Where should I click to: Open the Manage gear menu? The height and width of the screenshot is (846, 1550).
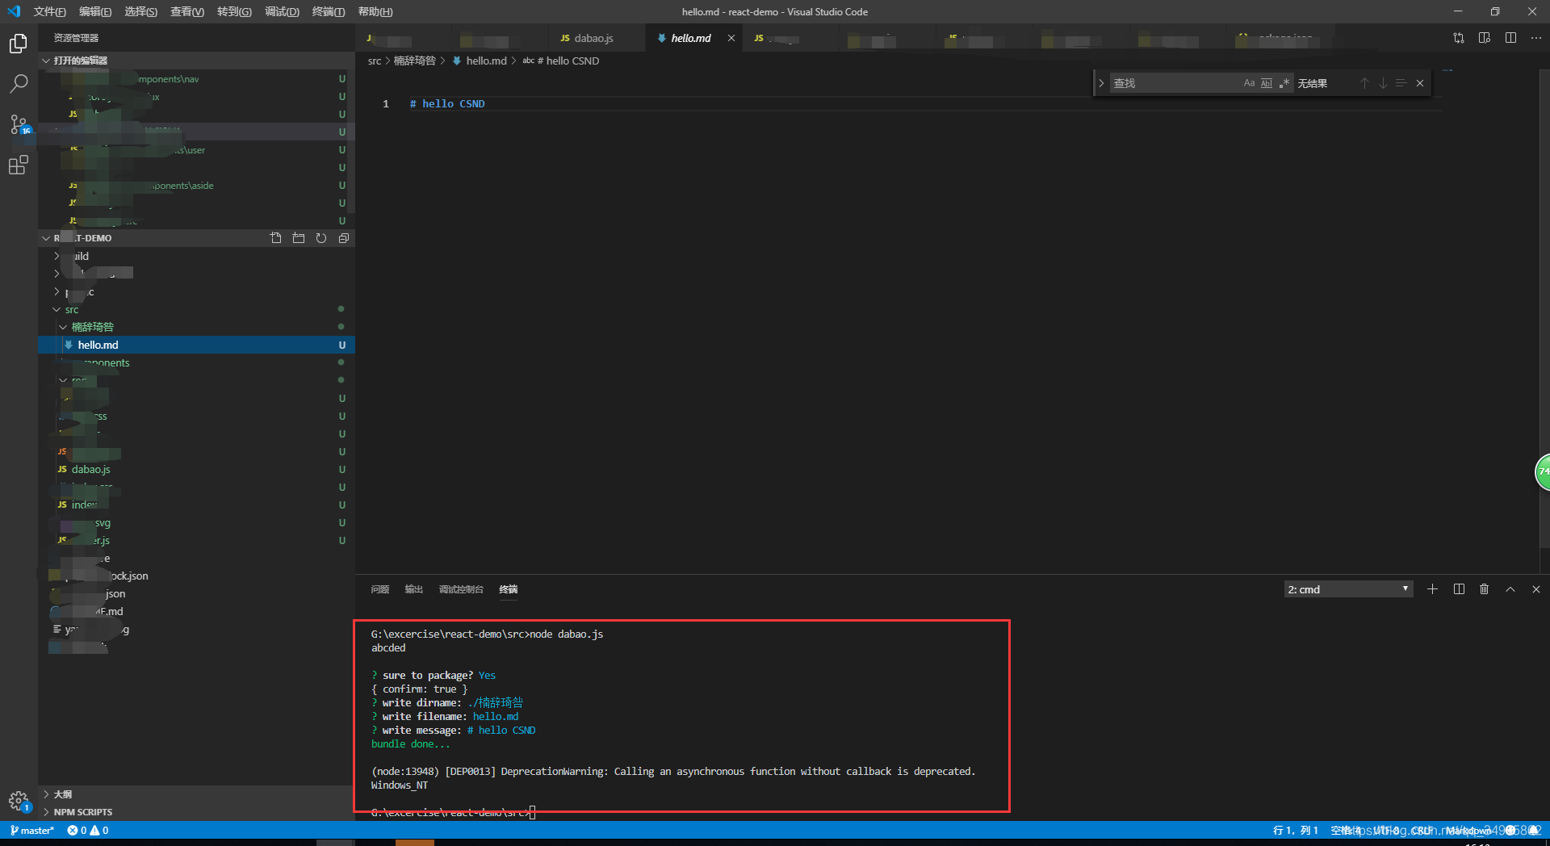tap(18, 801)
